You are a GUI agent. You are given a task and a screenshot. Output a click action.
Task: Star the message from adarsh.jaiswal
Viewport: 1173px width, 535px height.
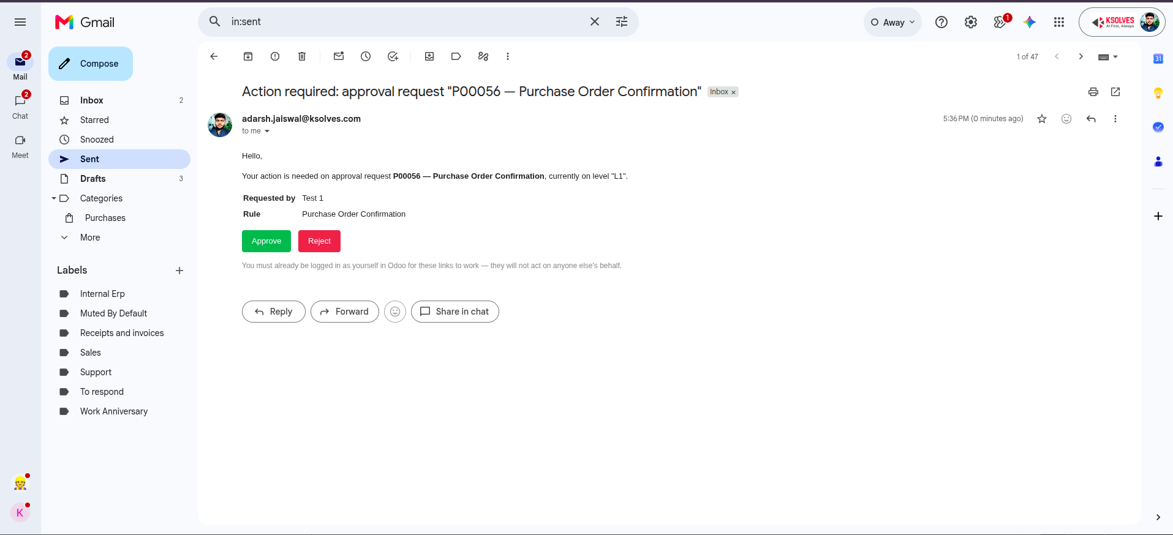coord(1042,119)
